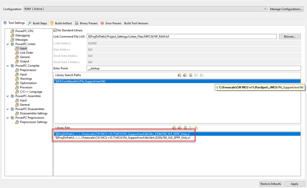The height and width of the screenshot is (188, 307).
Task: Switch to the Build Artifact tab
Action: 61,23
